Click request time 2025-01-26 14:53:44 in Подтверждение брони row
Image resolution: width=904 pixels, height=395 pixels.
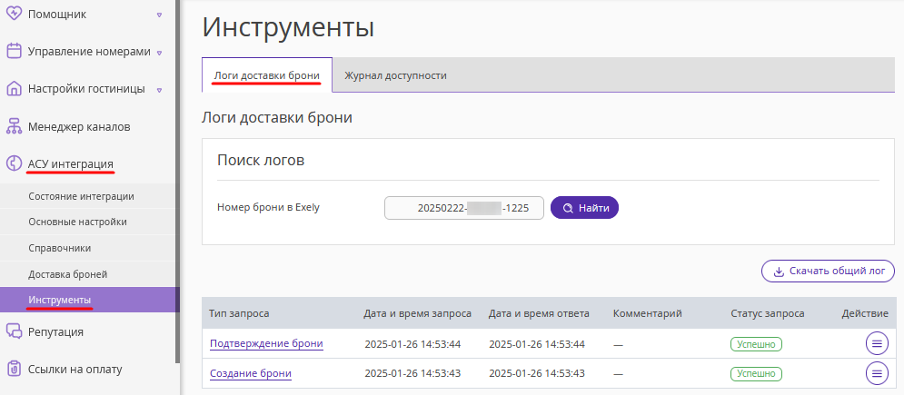tap(412, 344)
